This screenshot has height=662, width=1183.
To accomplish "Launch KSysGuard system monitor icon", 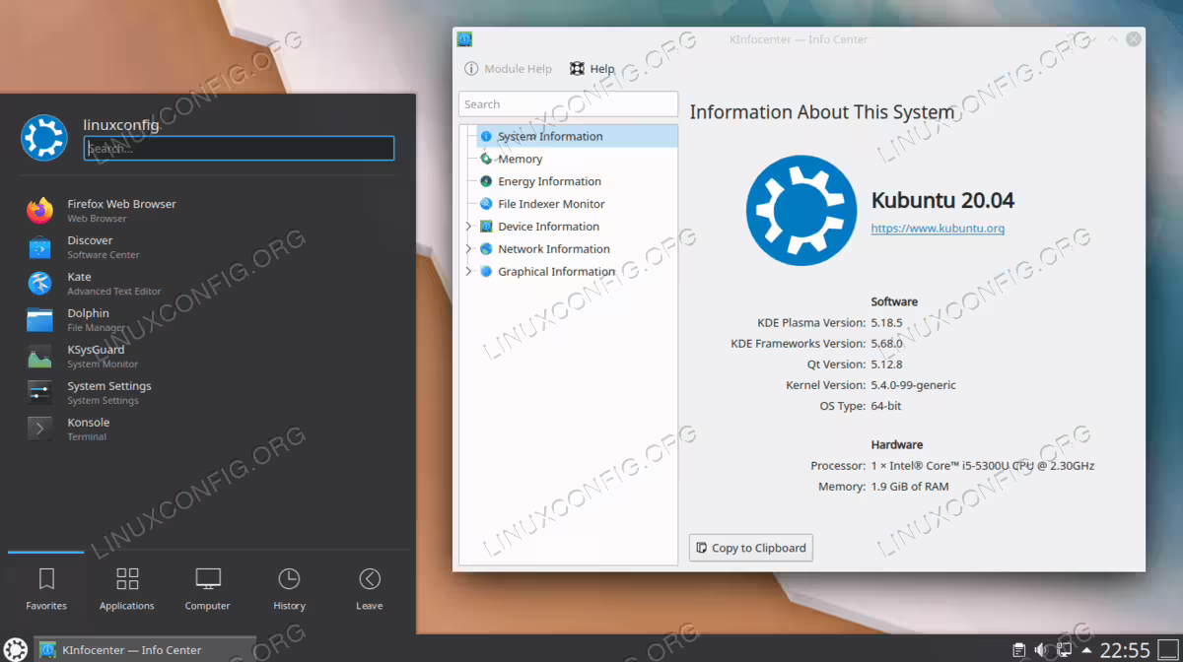I will pos(40,356).
